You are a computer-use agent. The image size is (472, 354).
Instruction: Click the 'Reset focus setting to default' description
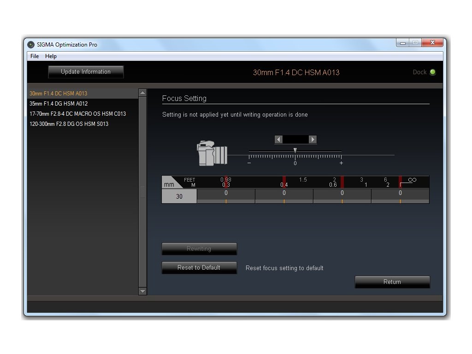click(x=284, y=268)
